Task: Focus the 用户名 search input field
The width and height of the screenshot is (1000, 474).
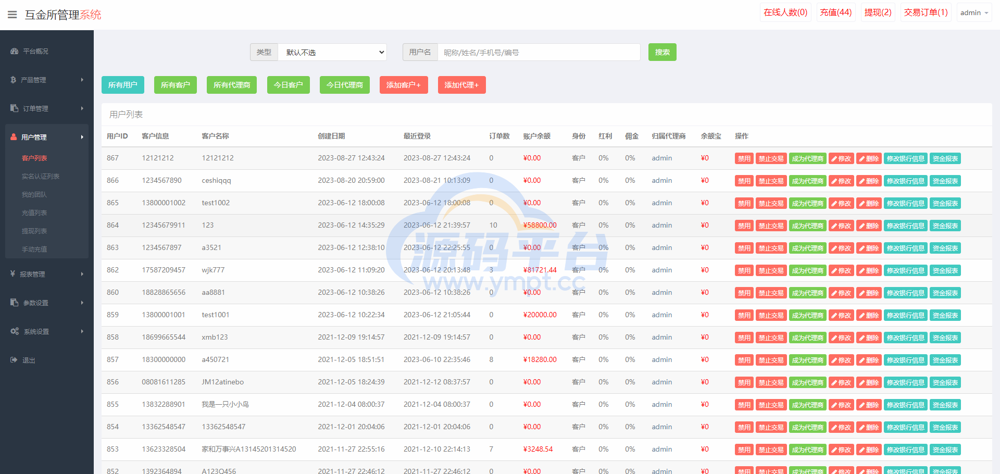Action: (539, 52)
